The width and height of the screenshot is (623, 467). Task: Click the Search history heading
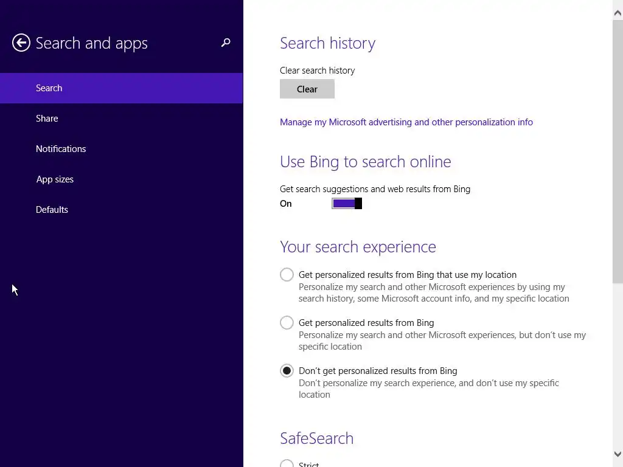click(x=327, y=43)
